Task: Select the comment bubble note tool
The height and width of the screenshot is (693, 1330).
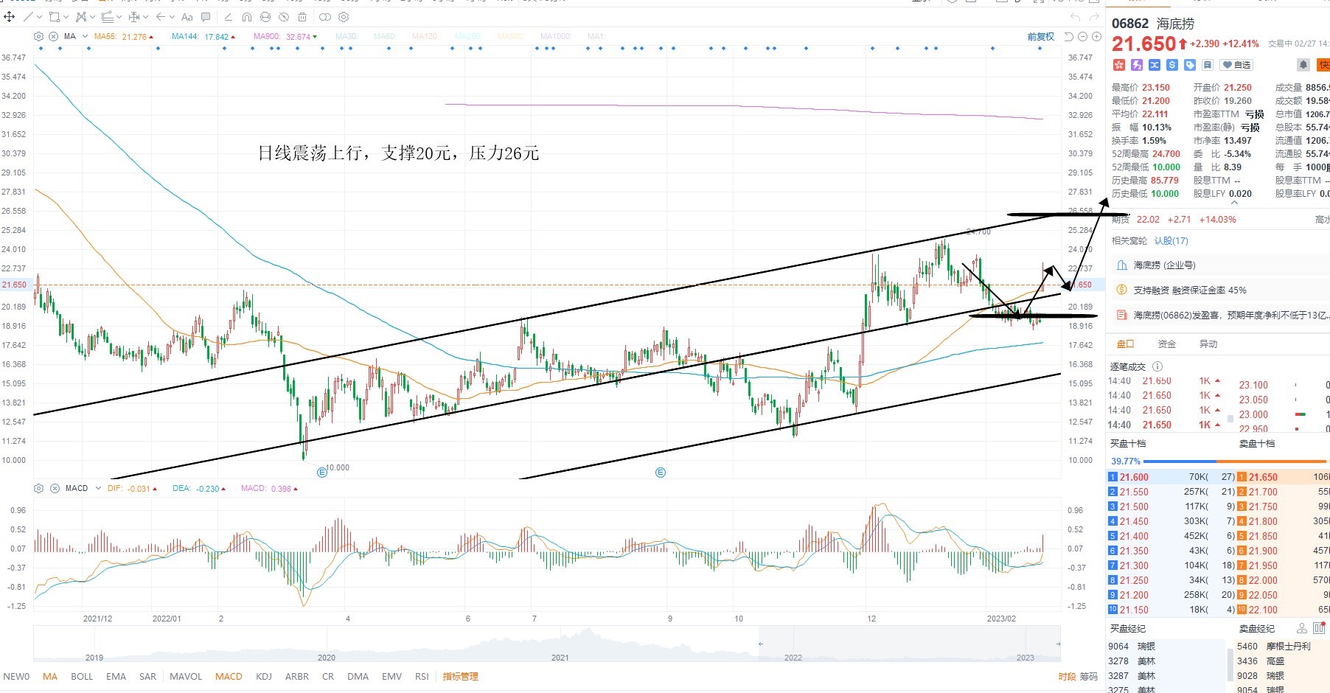Action: tap(206, 16)
